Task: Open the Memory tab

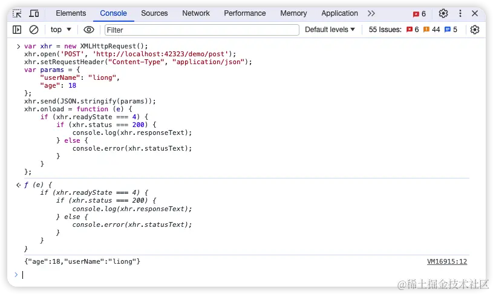Action: pyautogui.click(x=293, y=13)
